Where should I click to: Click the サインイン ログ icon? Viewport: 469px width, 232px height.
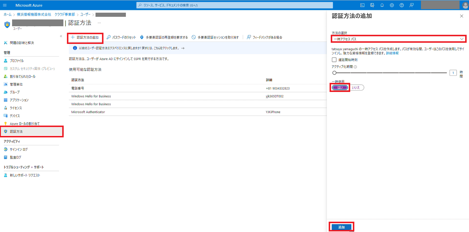pos(6,149)
